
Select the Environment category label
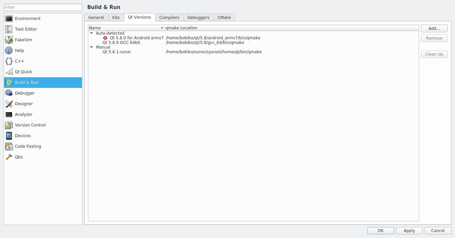(28, 19)
